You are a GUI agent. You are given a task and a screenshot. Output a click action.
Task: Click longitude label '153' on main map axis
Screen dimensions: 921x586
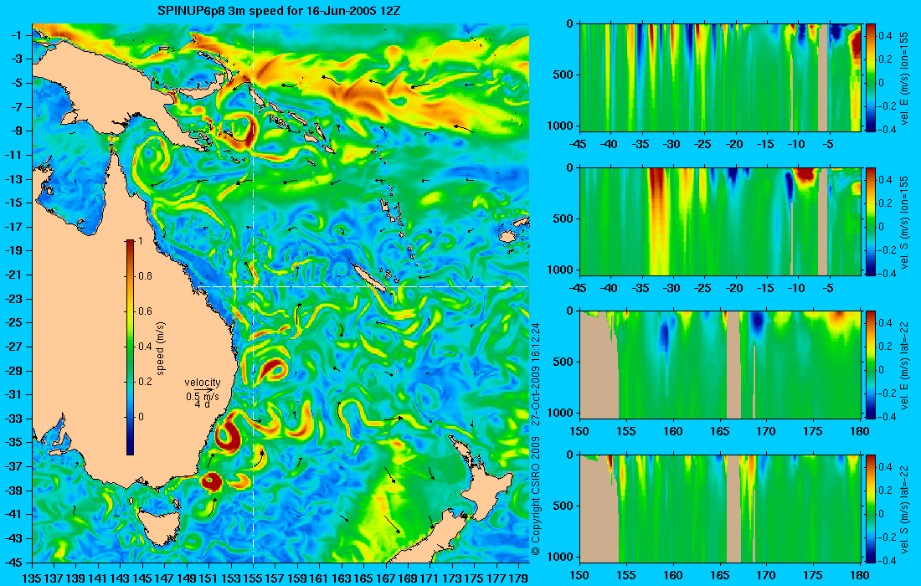(231, 578)
